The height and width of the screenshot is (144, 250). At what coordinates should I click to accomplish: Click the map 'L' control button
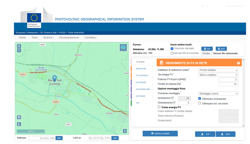tap(19, 124)
